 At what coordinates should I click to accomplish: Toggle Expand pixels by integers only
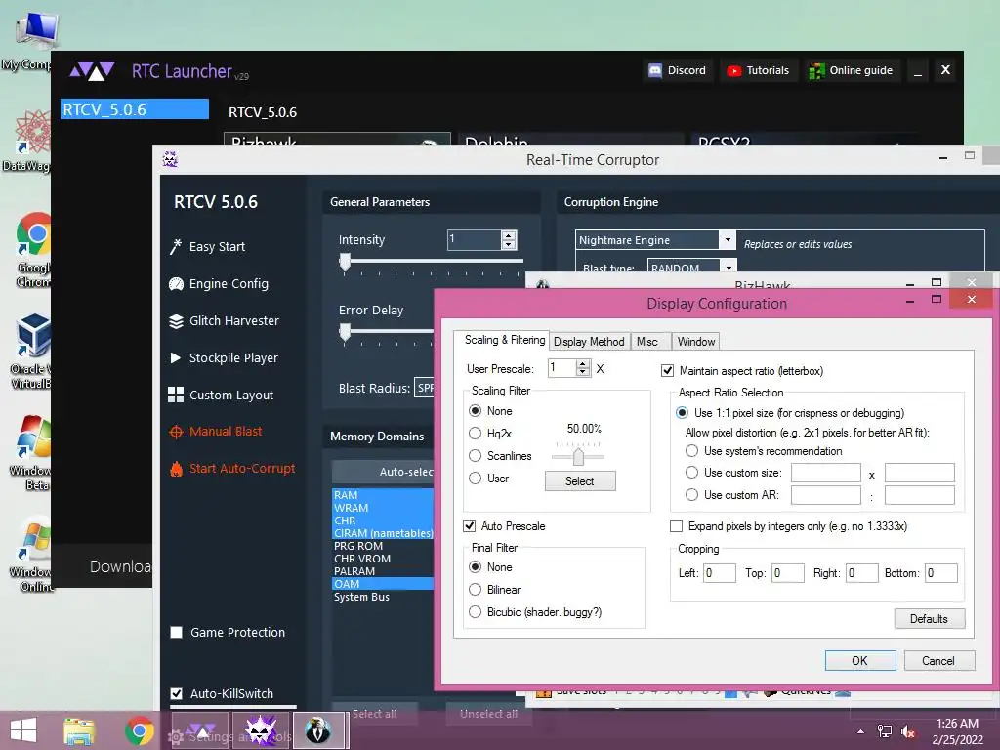click(677, 526)
